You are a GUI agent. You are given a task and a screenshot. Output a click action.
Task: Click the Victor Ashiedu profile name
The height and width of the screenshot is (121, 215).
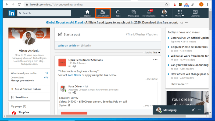(29, 51)
